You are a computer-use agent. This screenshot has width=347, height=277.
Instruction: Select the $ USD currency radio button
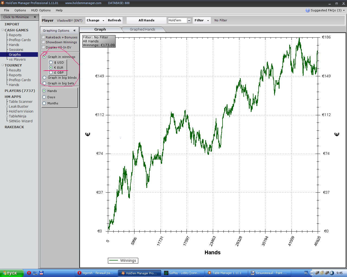51,62
